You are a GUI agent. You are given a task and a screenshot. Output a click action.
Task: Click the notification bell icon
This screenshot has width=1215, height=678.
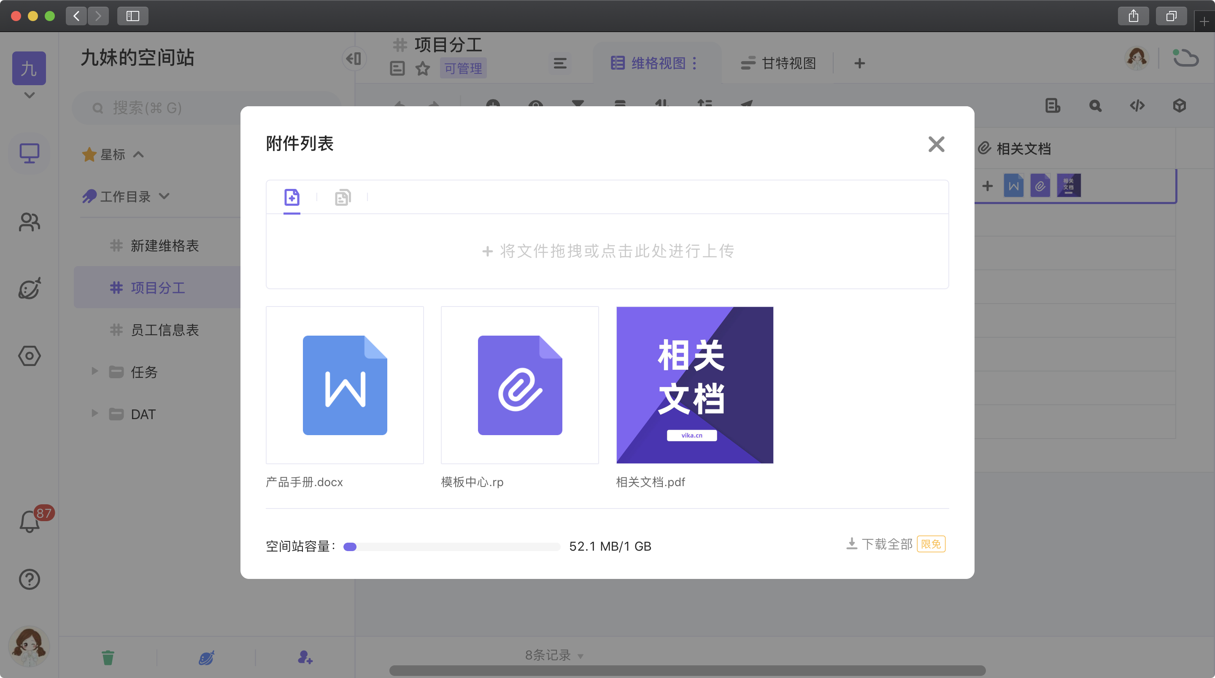pos(29,522)
